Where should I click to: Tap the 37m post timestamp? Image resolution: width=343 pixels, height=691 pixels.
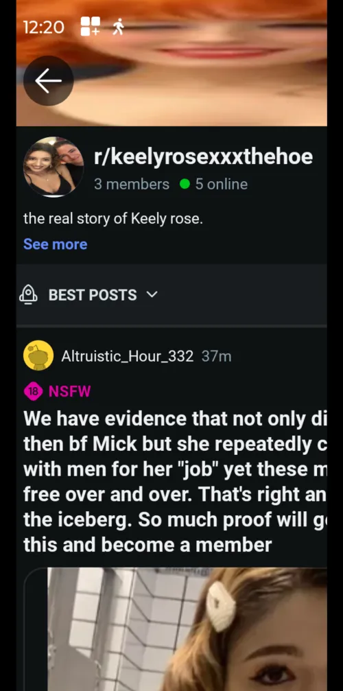[x=216, y=356]
